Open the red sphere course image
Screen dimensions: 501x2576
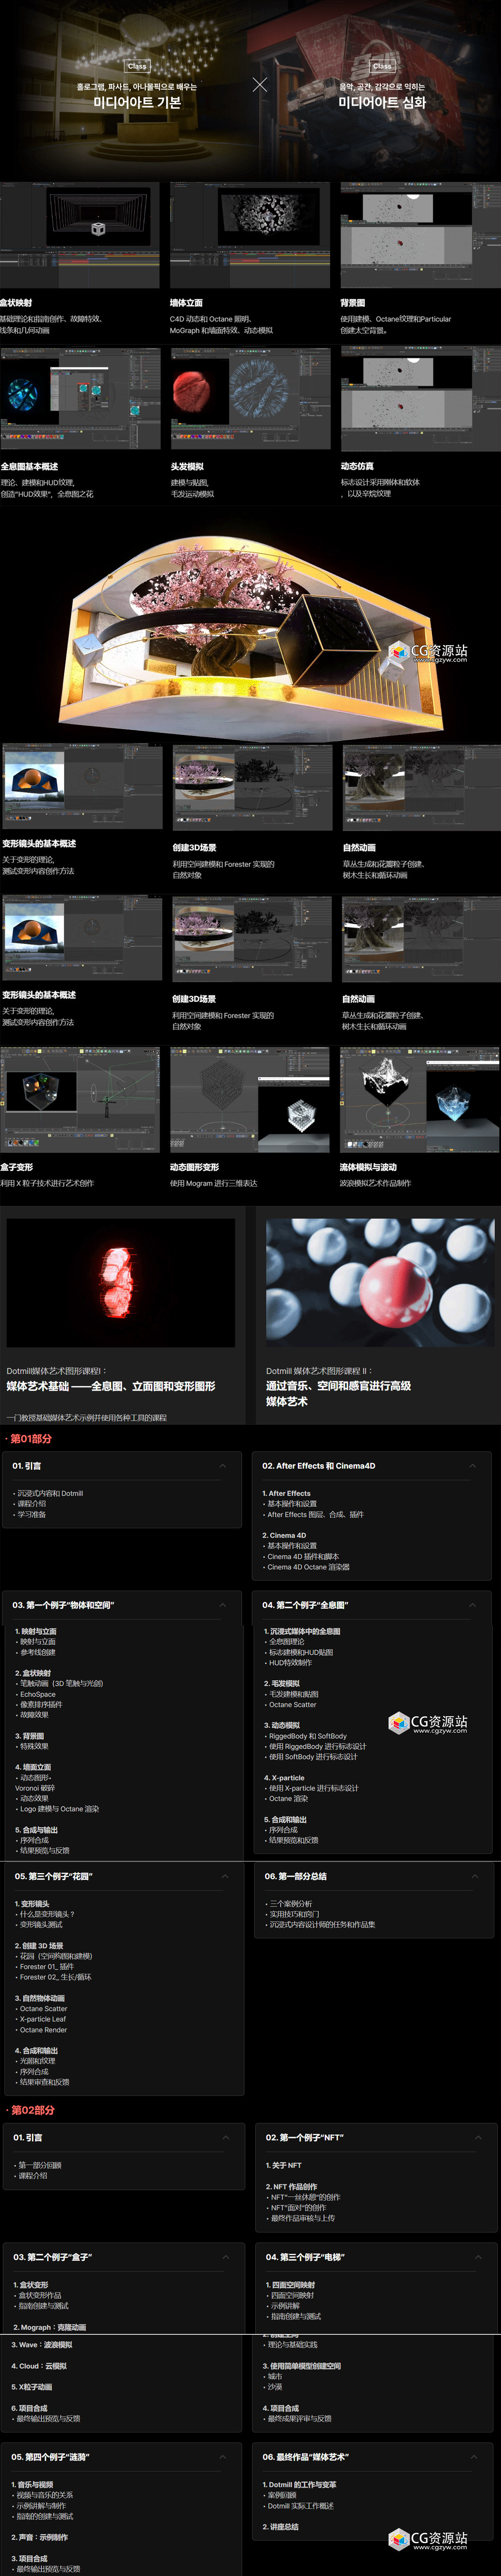[x=381, y=1282]
